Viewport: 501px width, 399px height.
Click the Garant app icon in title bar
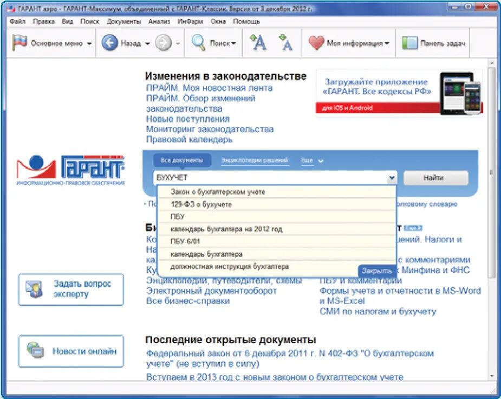11,9
